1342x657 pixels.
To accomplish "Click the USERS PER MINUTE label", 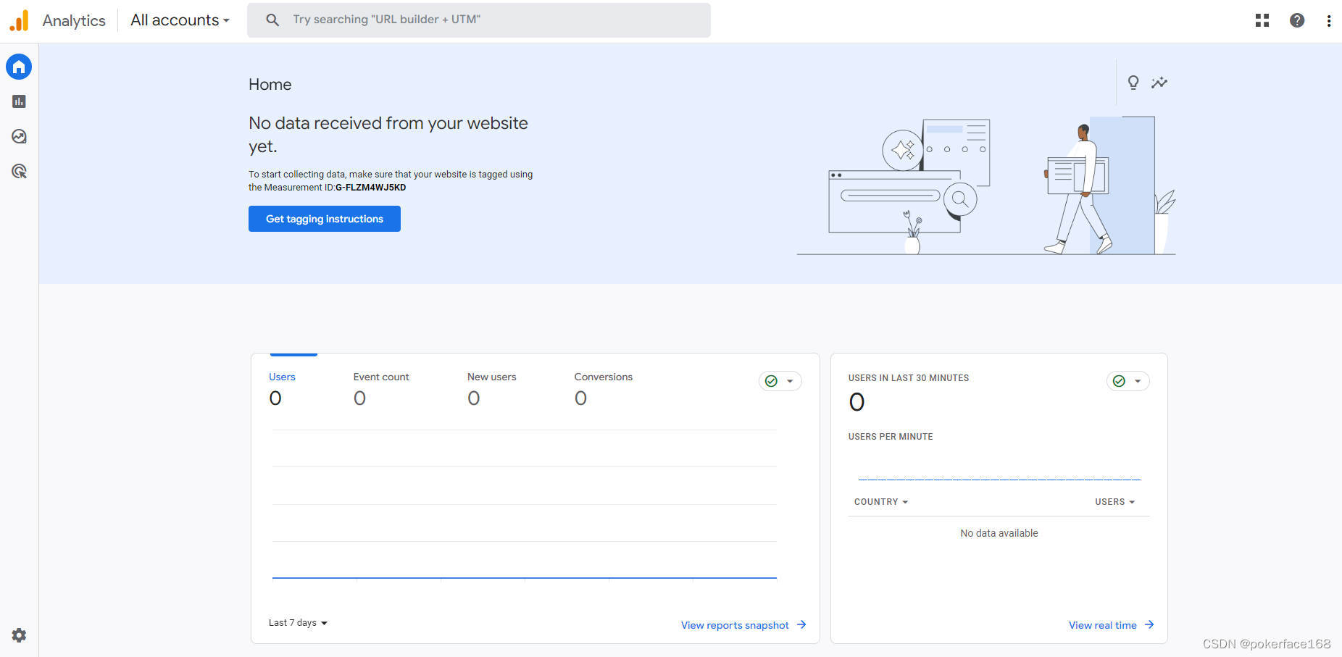I will point(891,437).
